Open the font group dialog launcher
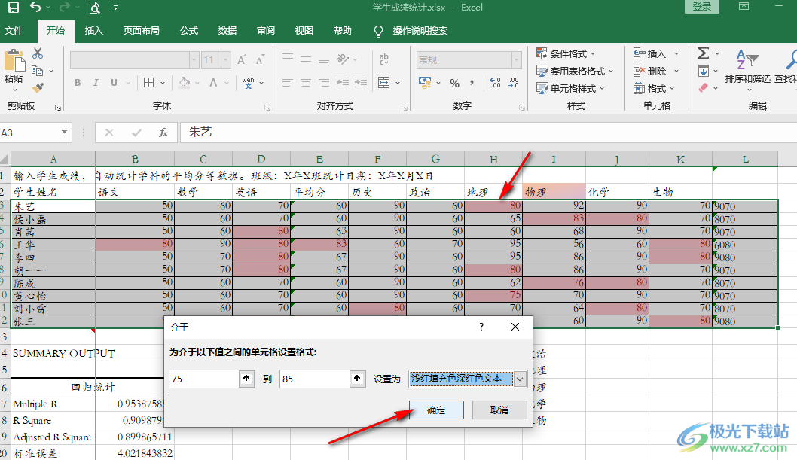797x460 pixels. (267, 108)
